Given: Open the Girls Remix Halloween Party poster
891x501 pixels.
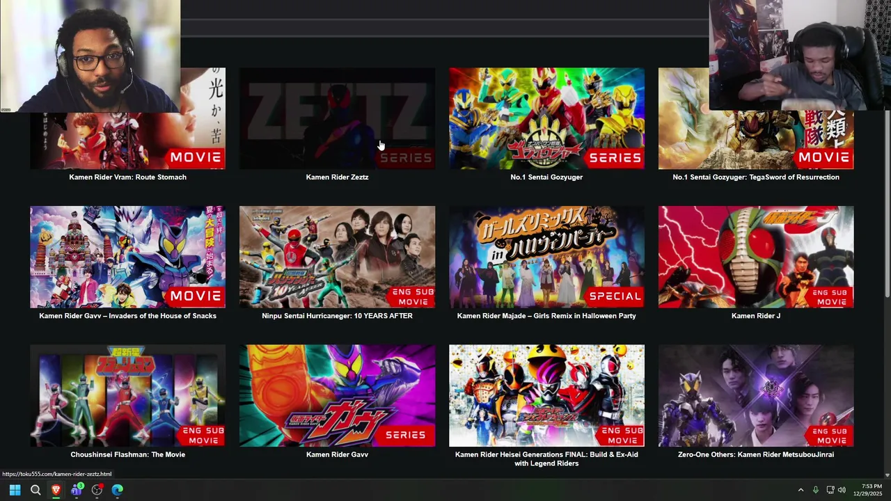Looking at the screenshot, I should [546, 257].
